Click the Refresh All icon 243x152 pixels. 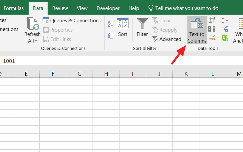click(x=33, y=24)
